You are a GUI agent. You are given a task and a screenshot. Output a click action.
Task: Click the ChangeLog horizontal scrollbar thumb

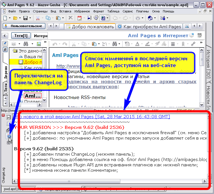pyautogui.click(x=69, y=181)
